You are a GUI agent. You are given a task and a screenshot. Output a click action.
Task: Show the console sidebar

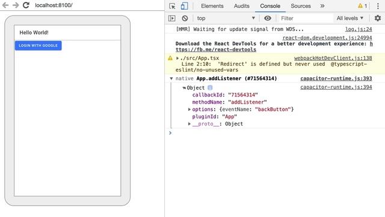pyautogui.click(x=172, y=18)
